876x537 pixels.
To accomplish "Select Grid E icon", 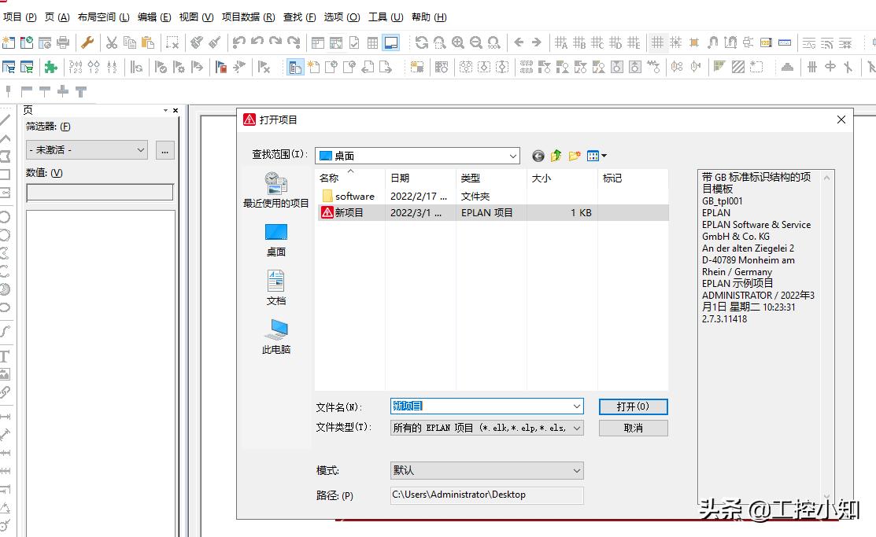I will coord(634,42).
